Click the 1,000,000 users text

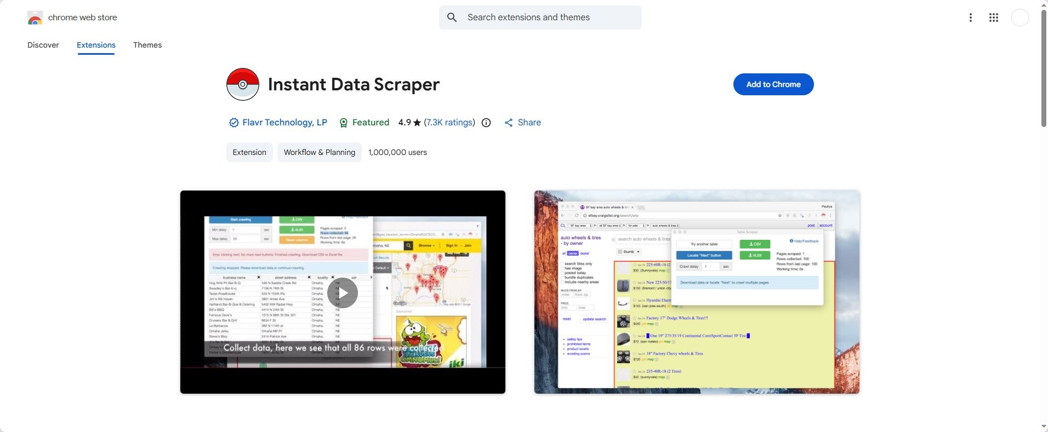pyautogui.click(x=398, y=152)
